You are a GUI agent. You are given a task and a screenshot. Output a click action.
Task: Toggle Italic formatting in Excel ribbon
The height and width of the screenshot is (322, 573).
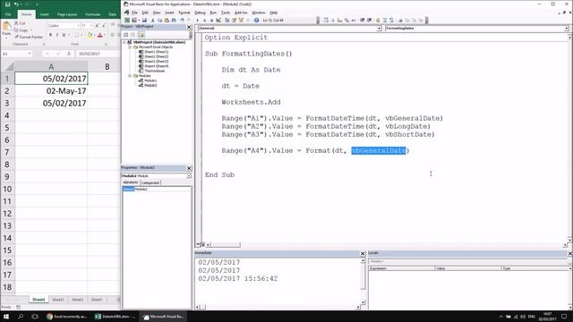tap(57, 35)
